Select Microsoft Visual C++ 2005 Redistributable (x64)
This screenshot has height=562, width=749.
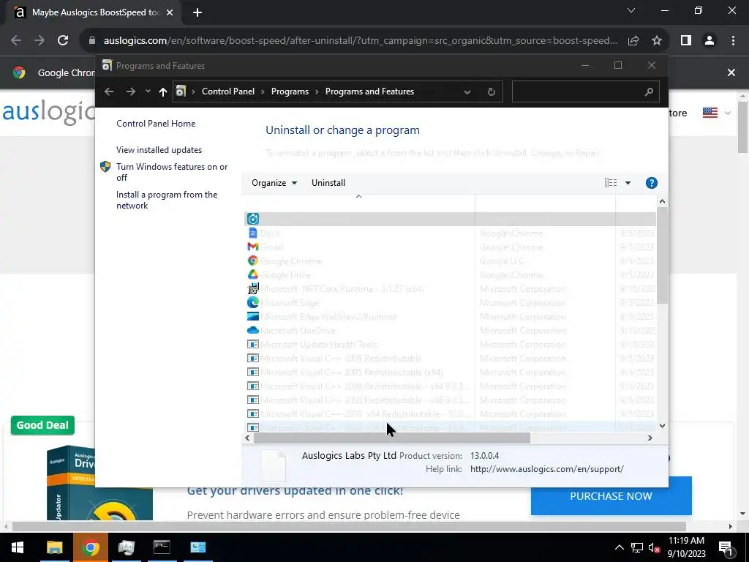coord(450,372)
